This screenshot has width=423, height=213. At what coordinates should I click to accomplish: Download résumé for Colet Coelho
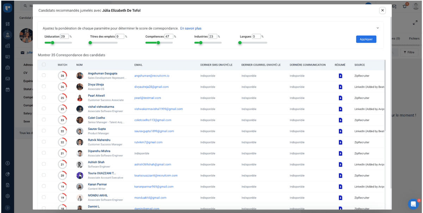(x=340, y=120)
